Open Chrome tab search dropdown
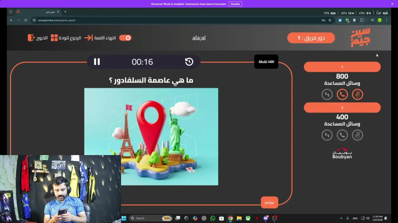The height and width of the screenshot is (223, 398). [x=11, y=12]
